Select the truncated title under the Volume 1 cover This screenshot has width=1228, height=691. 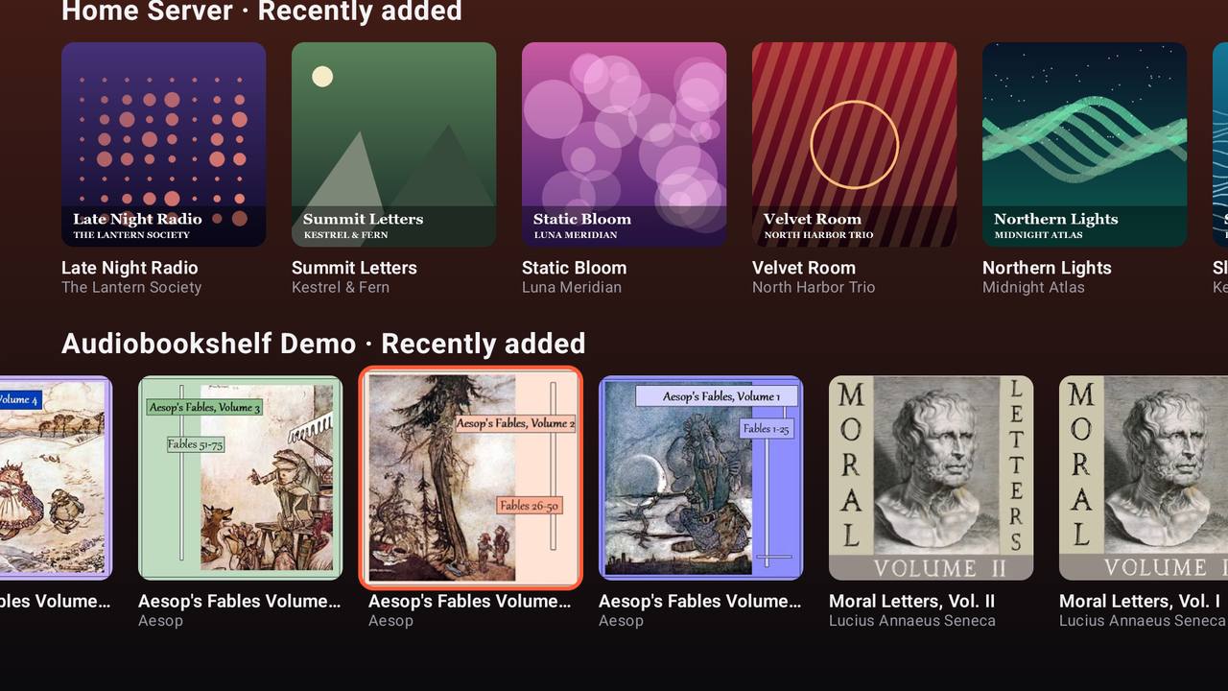tap(700, 602)
